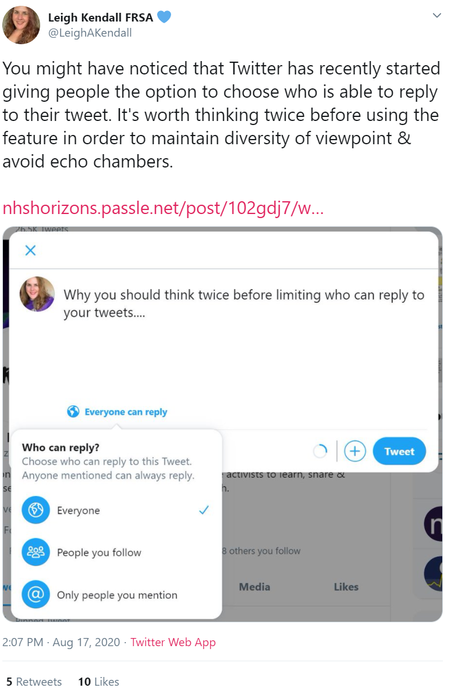Add another tweet with plus icon
The image size is (451, 695).
coord(355,451)
